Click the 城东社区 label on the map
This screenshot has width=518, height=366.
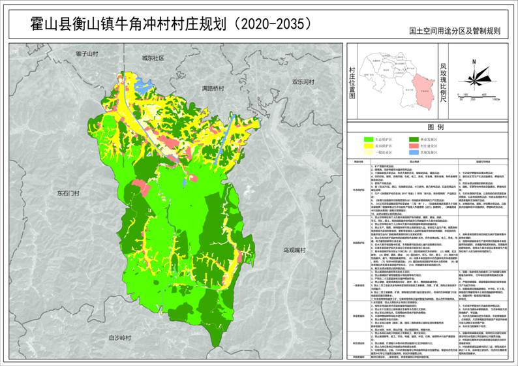point(152,59)
